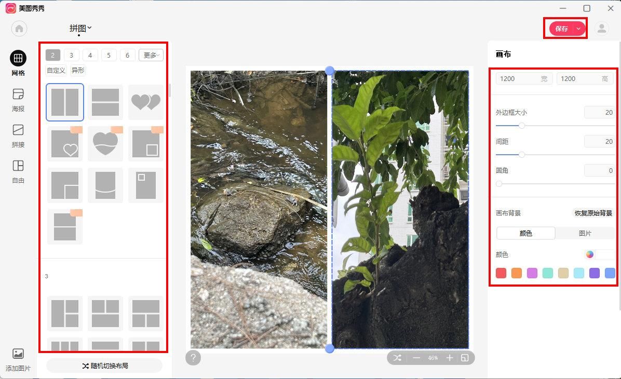621x379 pixels.
Task: Zoom in with the plus icon
Action: pyautogui.click(x=450, y=358)
